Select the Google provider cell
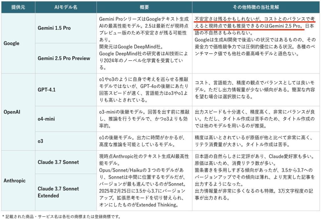 click(18, 43)
